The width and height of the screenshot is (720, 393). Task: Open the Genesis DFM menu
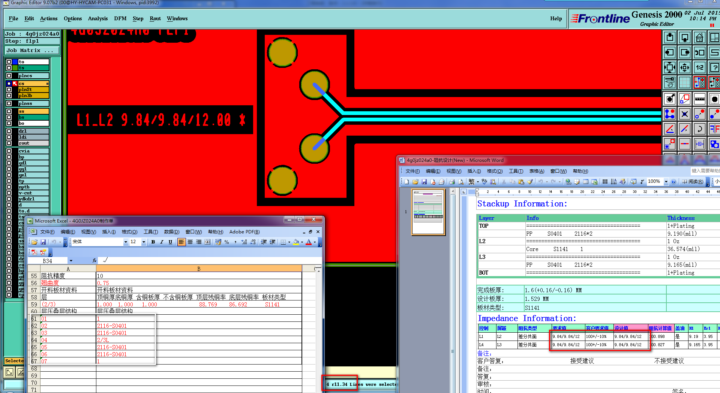[x=120, y=18]
